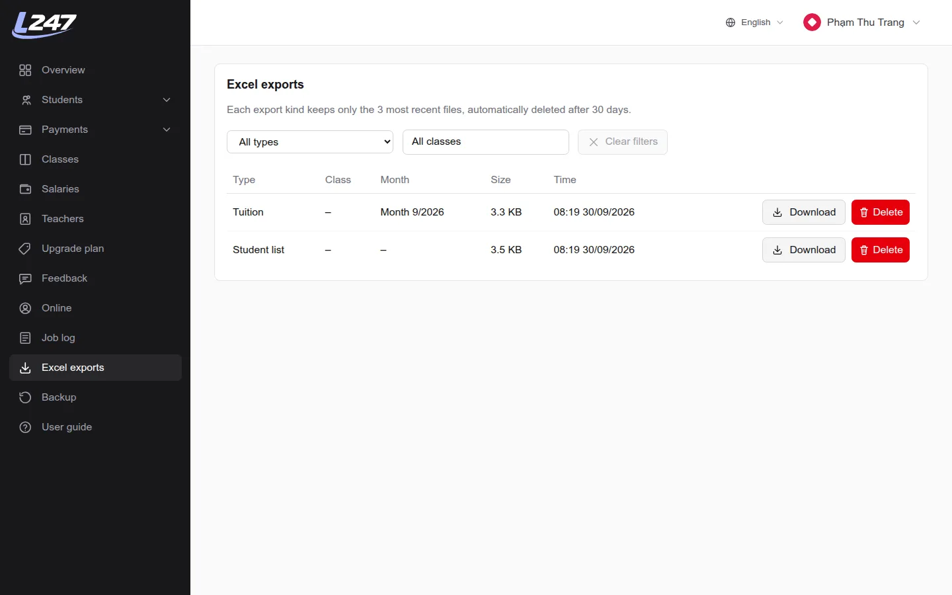
Task: Open the English language dropdown
Action: [x=754, y=22]
